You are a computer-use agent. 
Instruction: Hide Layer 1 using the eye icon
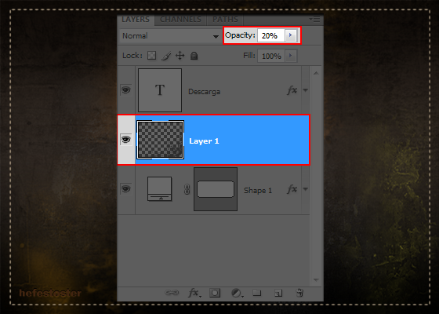pyautogui.click(x=125, y=140)
